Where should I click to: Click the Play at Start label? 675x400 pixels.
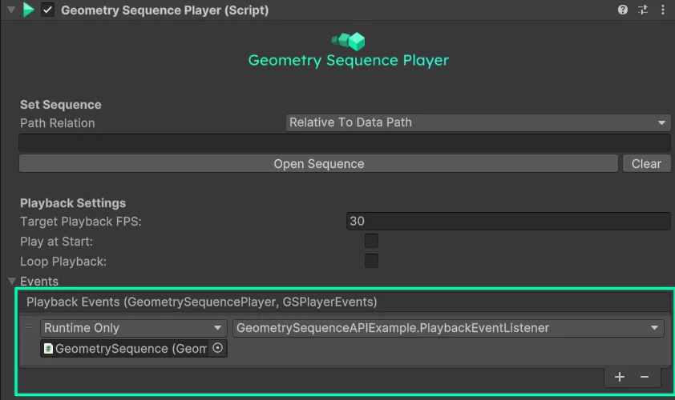click(56, 242)
